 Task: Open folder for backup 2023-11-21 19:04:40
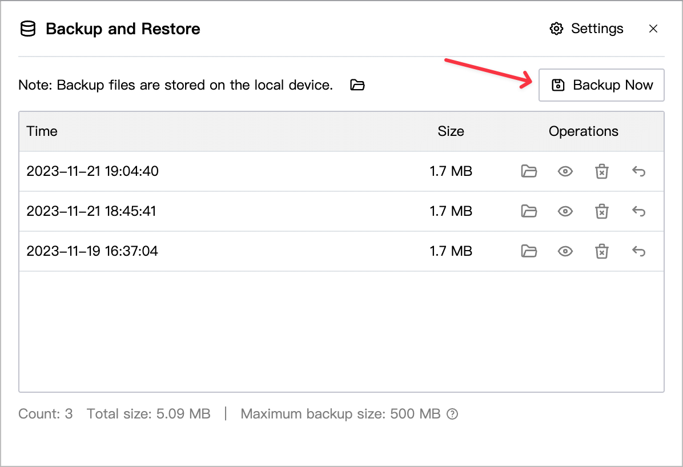[529, 171]
